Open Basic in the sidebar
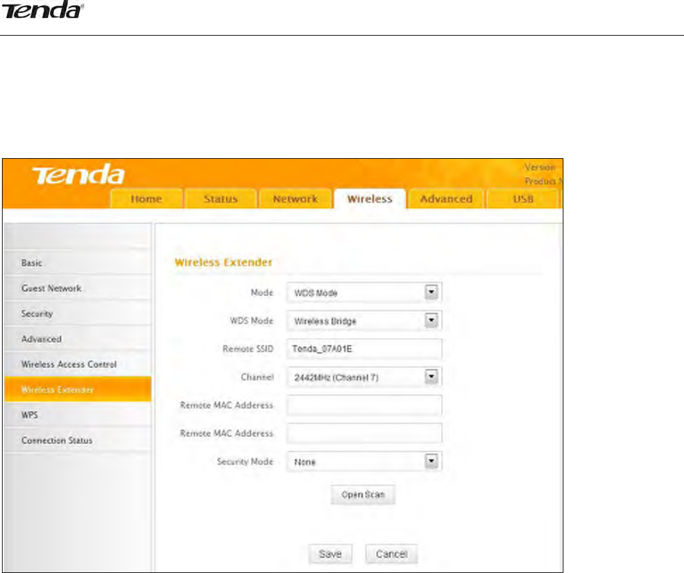 78,263
